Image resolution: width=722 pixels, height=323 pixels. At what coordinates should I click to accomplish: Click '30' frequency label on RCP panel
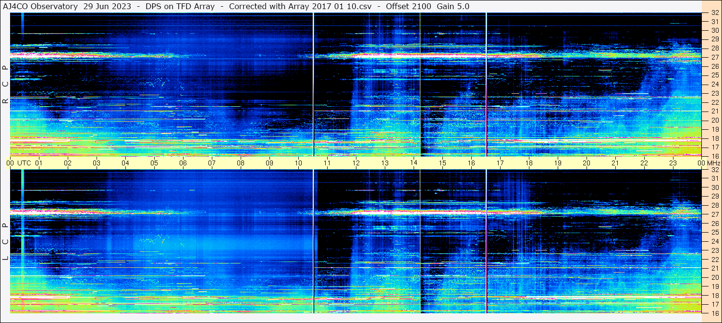(x=715, y=30)
